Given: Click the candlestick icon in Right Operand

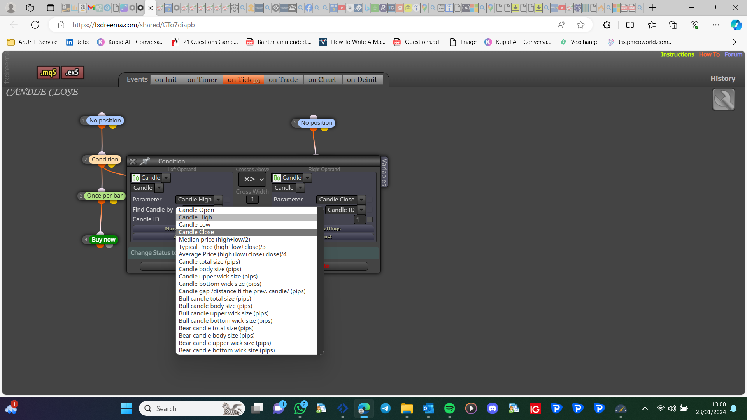Looking at the screenshot, I should point(277,178).
